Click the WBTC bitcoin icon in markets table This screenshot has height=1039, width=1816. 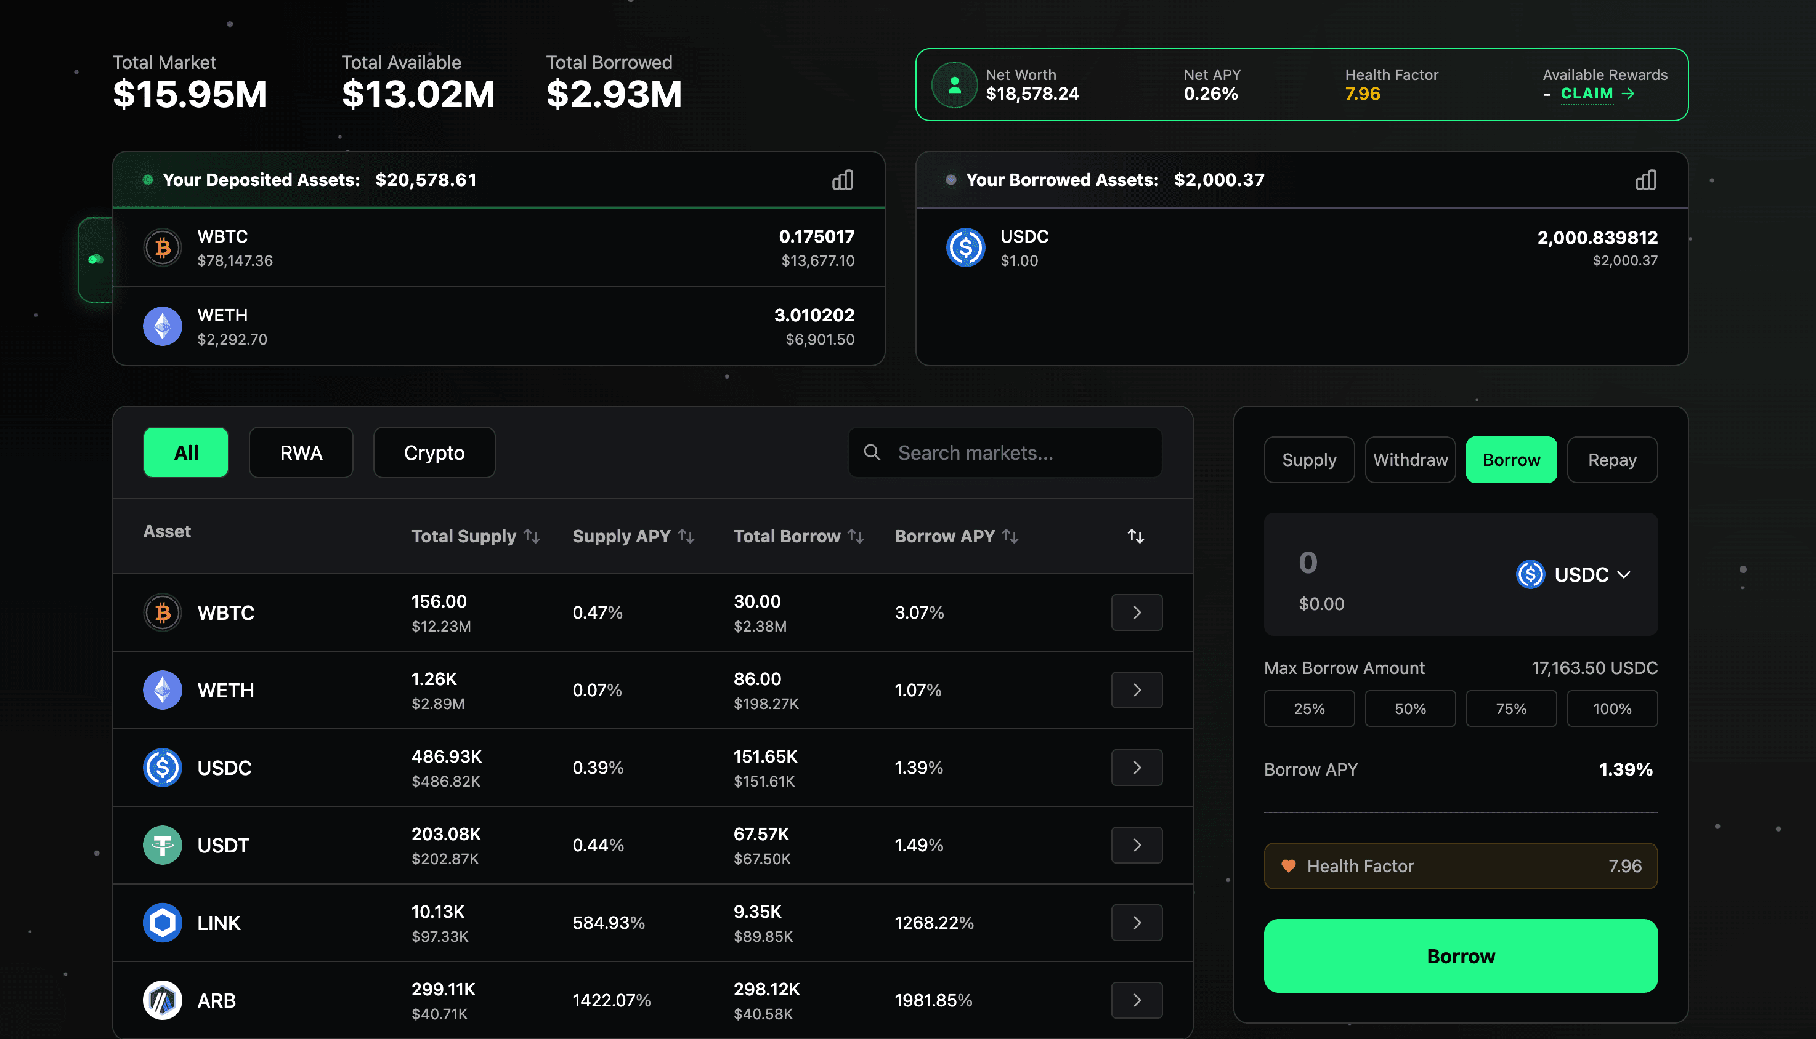click(x=162, y=612)
